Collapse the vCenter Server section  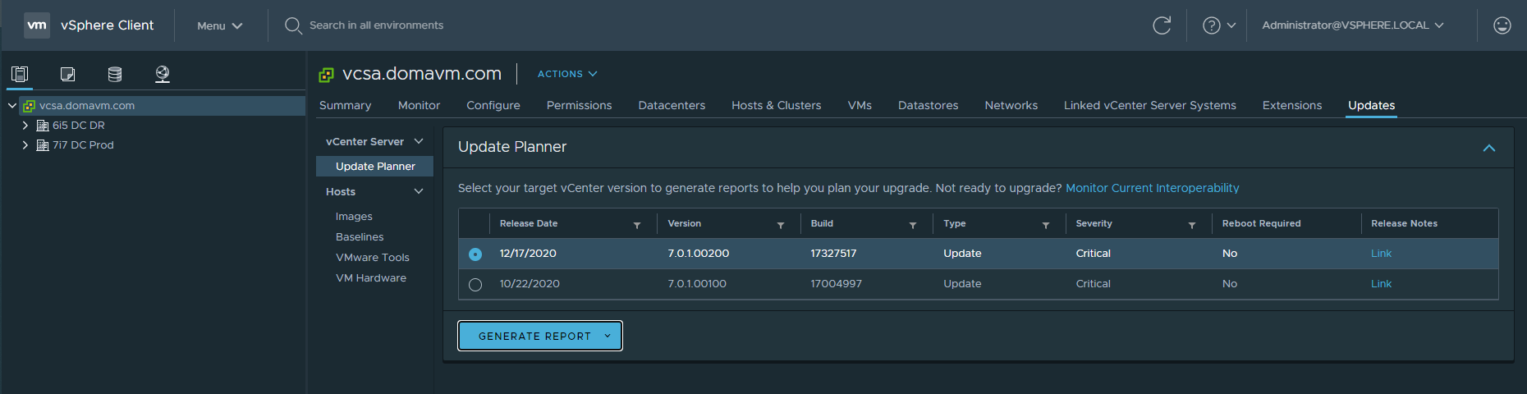tap(419, 141)
